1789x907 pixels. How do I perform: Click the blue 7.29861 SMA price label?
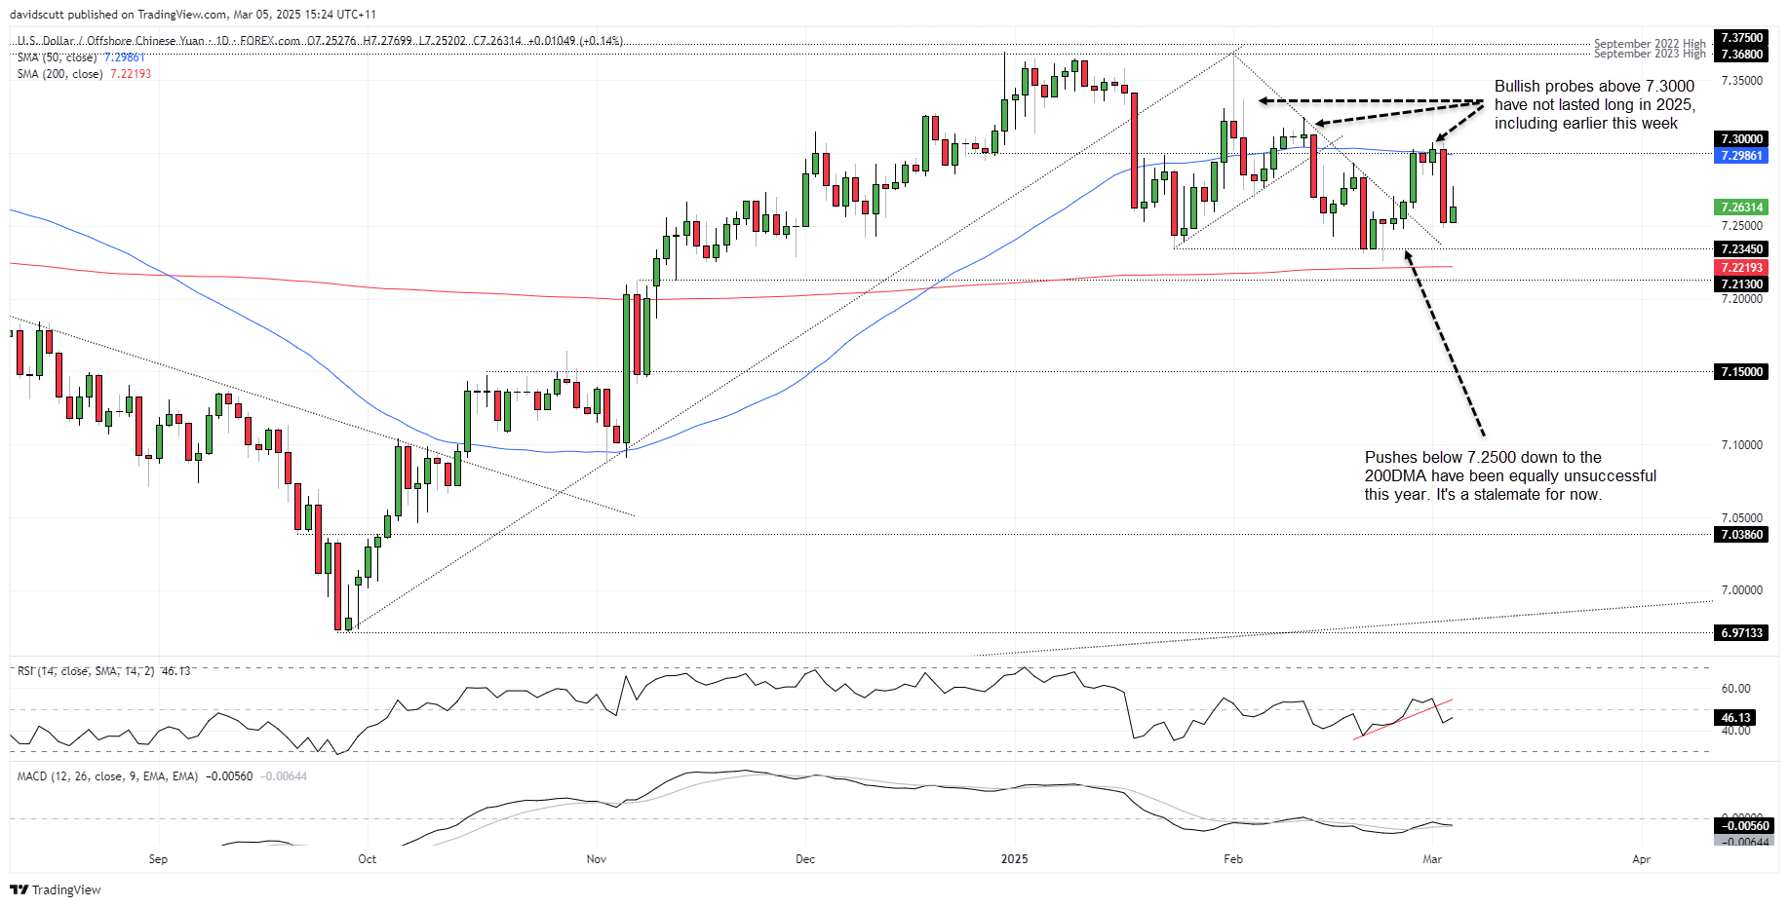pos(1741,156)
